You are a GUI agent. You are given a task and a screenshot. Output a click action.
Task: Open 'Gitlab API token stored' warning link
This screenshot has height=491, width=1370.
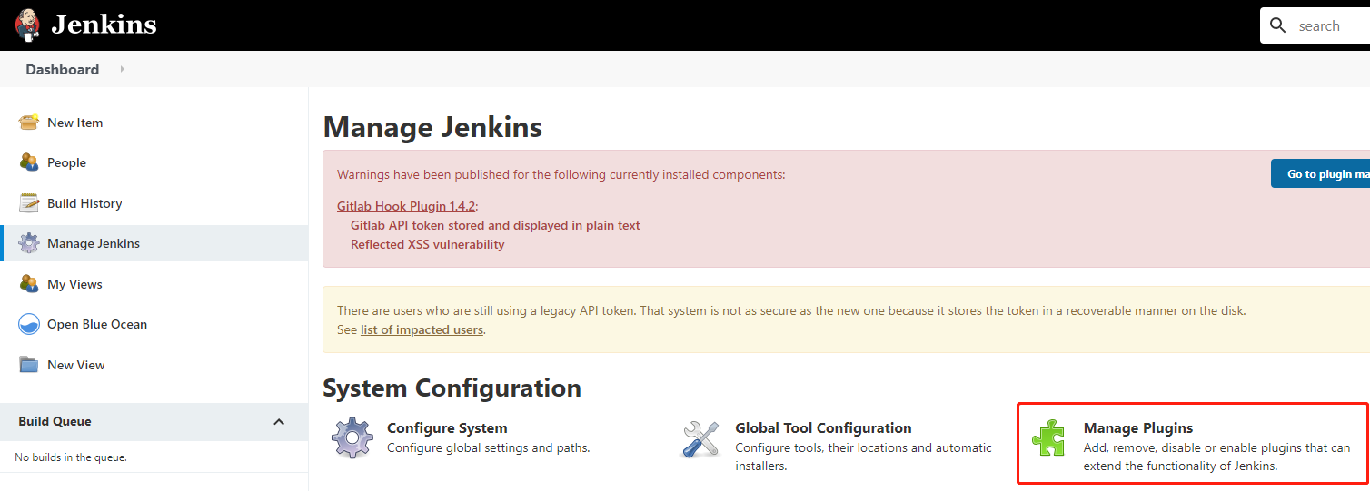point(495,225)
